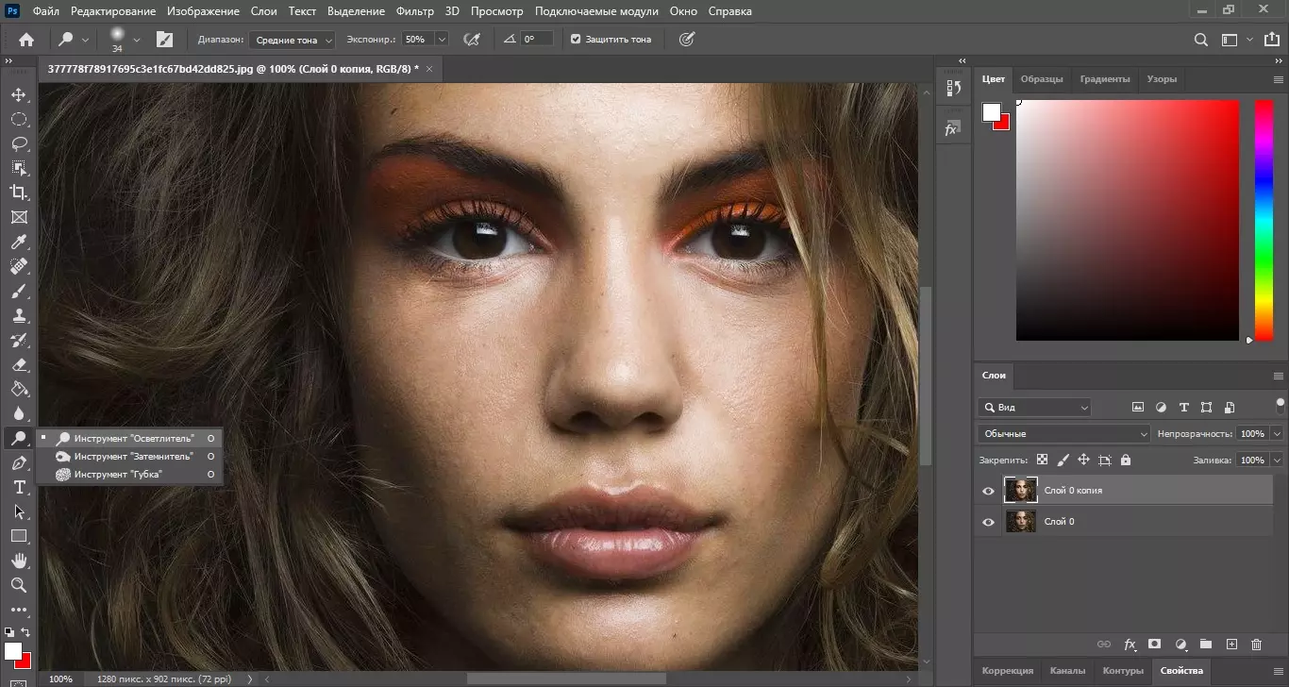Click the rainbow hue slider strip
This screenshot has height=687, width=1289.
click(x=1263, y=217)
